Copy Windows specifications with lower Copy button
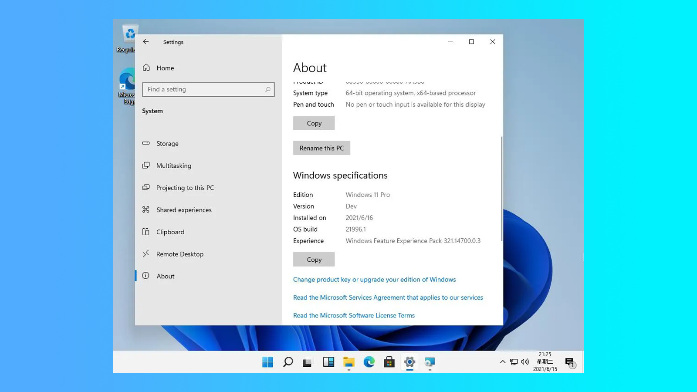 tap(314, 260)
